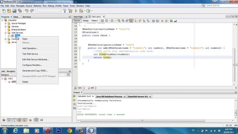Expand the Source Packages tree node
Screen dimensions: 238x134
(x=6, y=23)
